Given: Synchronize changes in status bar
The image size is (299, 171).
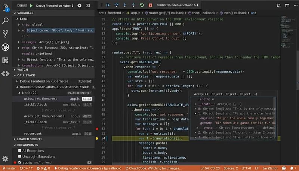Looking at the screenshot, I should [27, 168].
